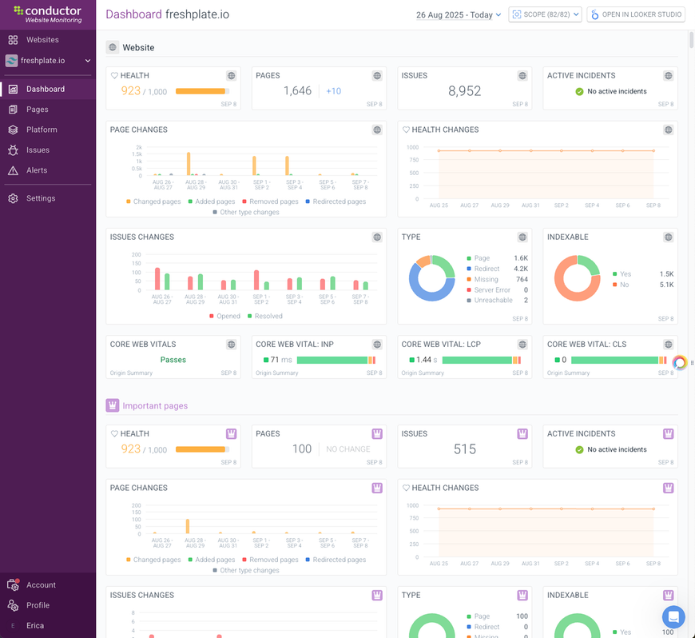Click crown icon on Important pages PAGE CHANGES

tap(377, 488)
